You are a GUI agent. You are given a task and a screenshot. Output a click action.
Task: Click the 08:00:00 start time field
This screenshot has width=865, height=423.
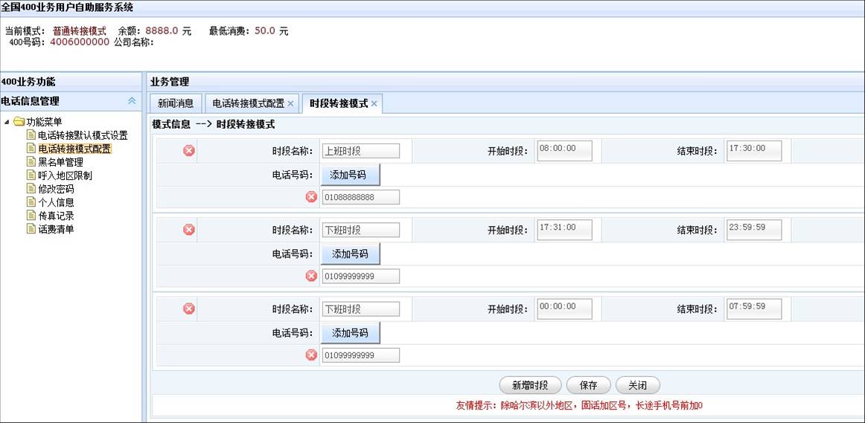tap(564, 150)
